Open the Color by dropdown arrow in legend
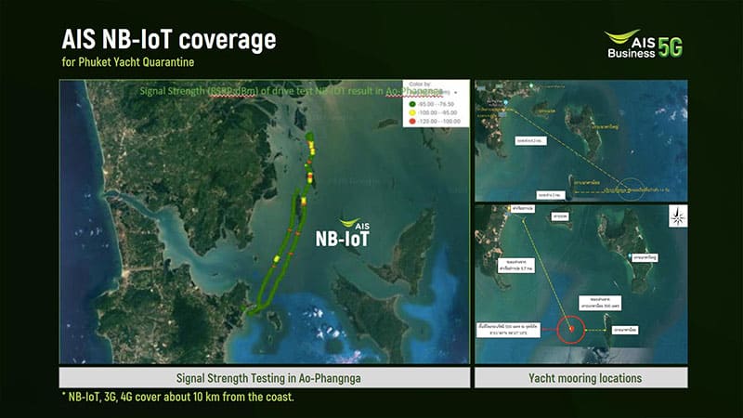The width and height of the screenshot is (743, 418). point(456,93)
